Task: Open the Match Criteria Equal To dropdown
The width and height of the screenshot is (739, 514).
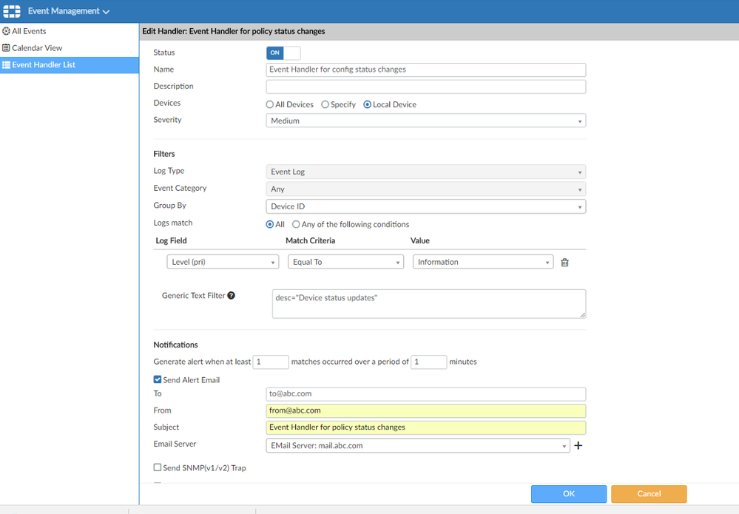Action: point(345,262)
